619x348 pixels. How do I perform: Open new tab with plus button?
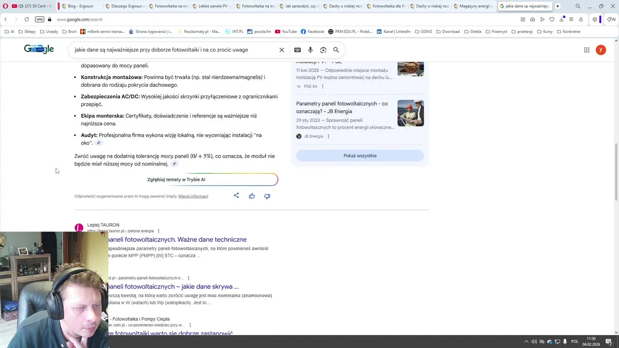click(x=558, y=6)
